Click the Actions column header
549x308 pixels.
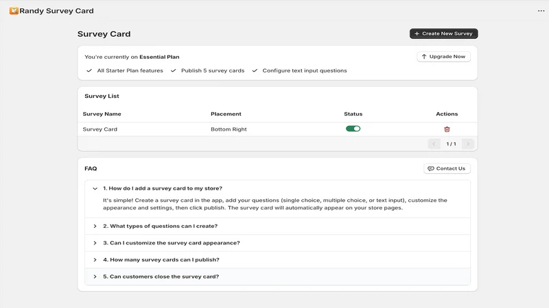(447, 114)
